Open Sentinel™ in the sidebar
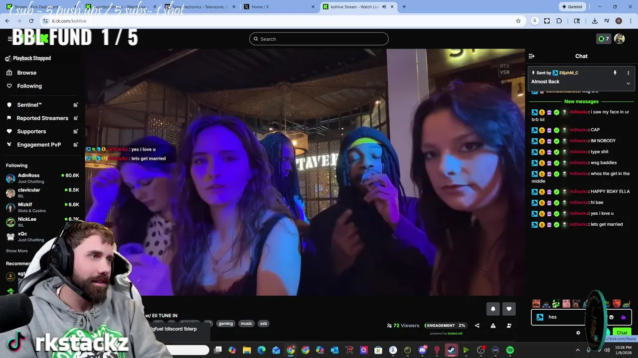 point(29,105)
